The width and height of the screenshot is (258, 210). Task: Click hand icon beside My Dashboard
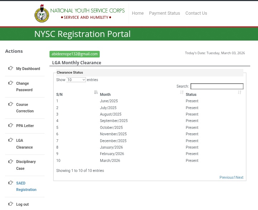[11, 68]
